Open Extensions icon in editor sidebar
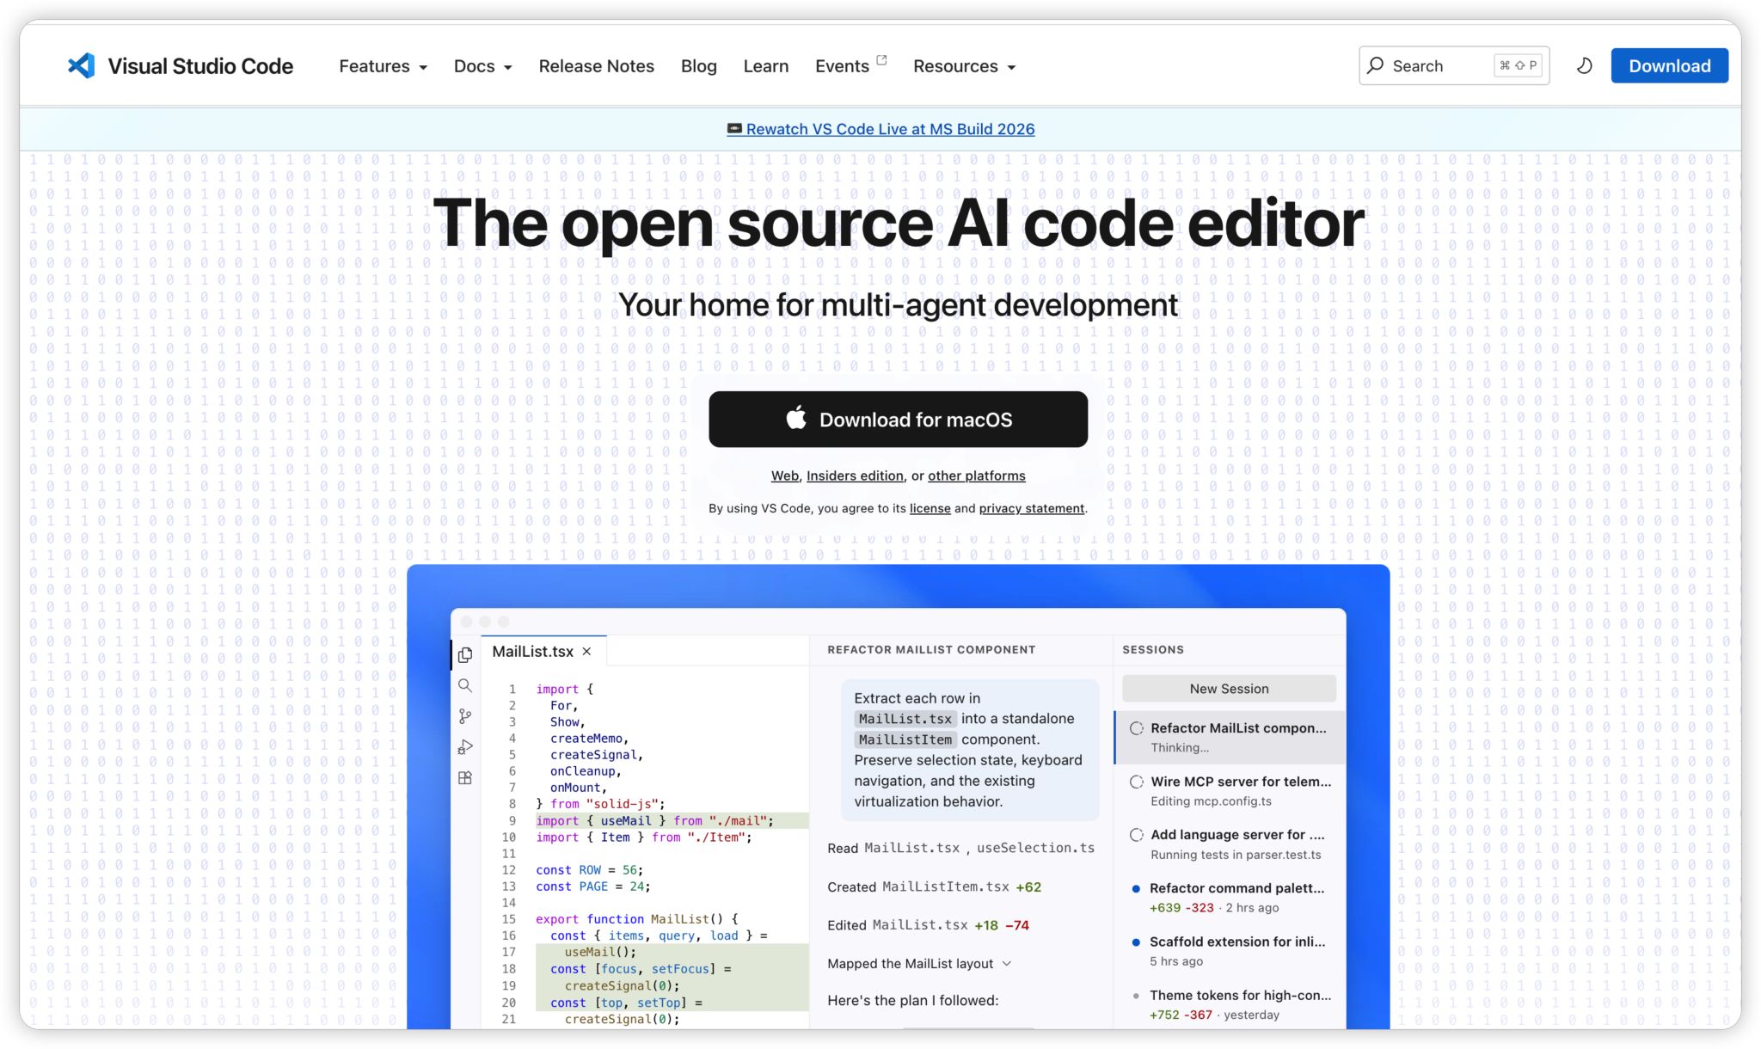 [x=465, y=778]
